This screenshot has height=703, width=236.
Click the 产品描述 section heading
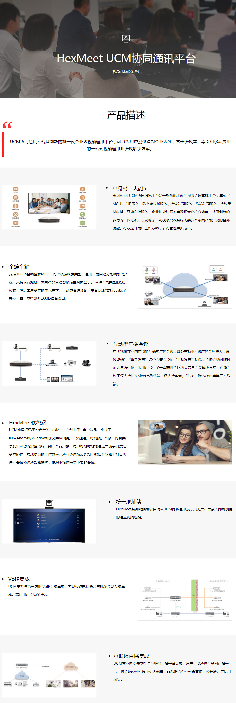pos(126,115)
